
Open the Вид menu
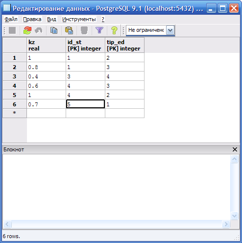click(51, 19)
